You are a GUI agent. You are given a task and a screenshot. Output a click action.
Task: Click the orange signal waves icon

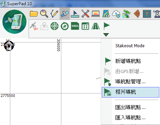137,14
